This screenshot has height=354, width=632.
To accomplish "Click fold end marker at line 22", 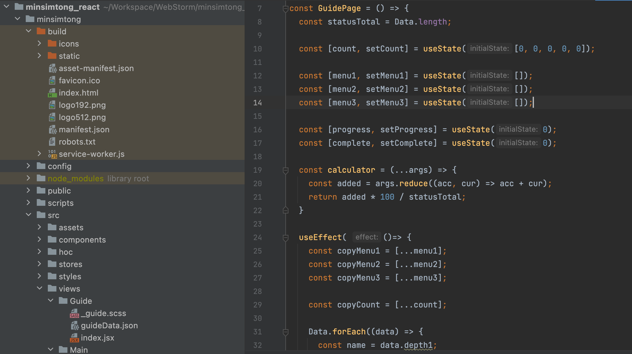I will [285, 210].
